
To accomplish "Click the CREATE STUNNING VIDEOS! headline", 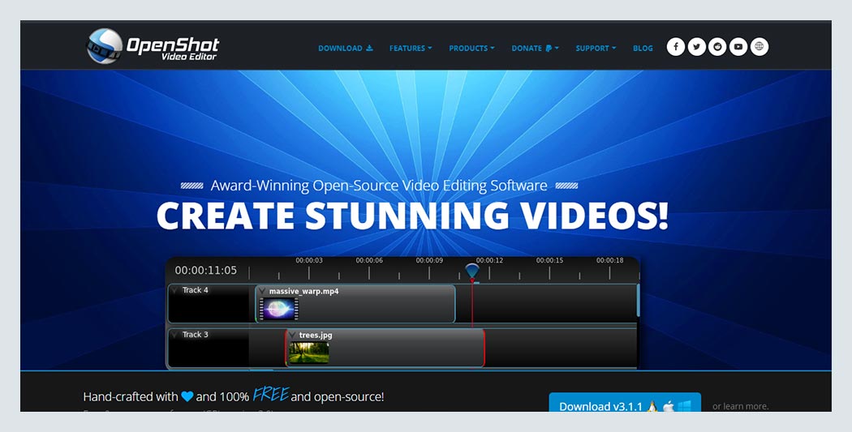I will point(412,216).
